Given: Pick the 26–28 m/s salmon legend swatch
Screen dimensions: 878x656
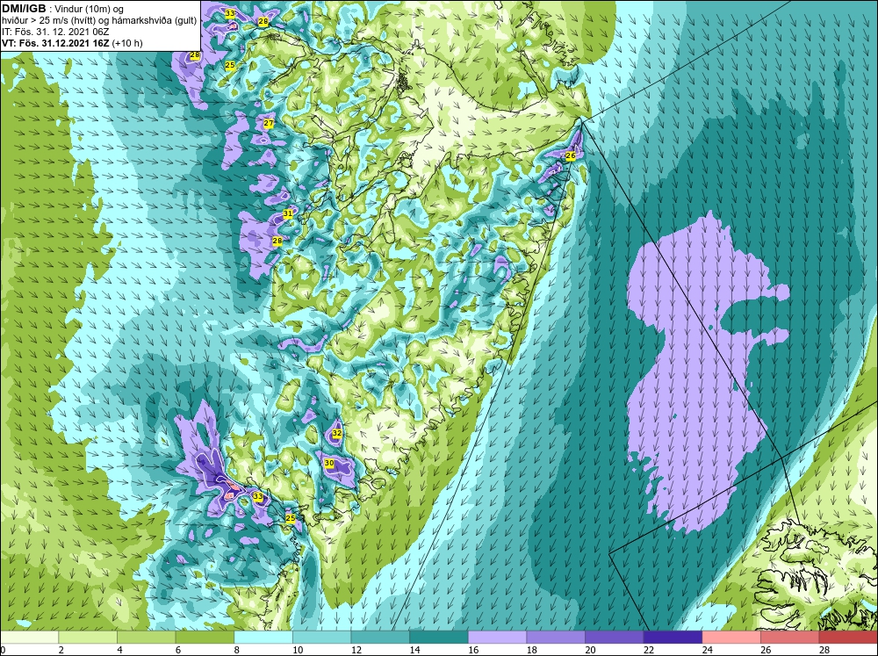Looking at the screenshot, I should (789, 637).
